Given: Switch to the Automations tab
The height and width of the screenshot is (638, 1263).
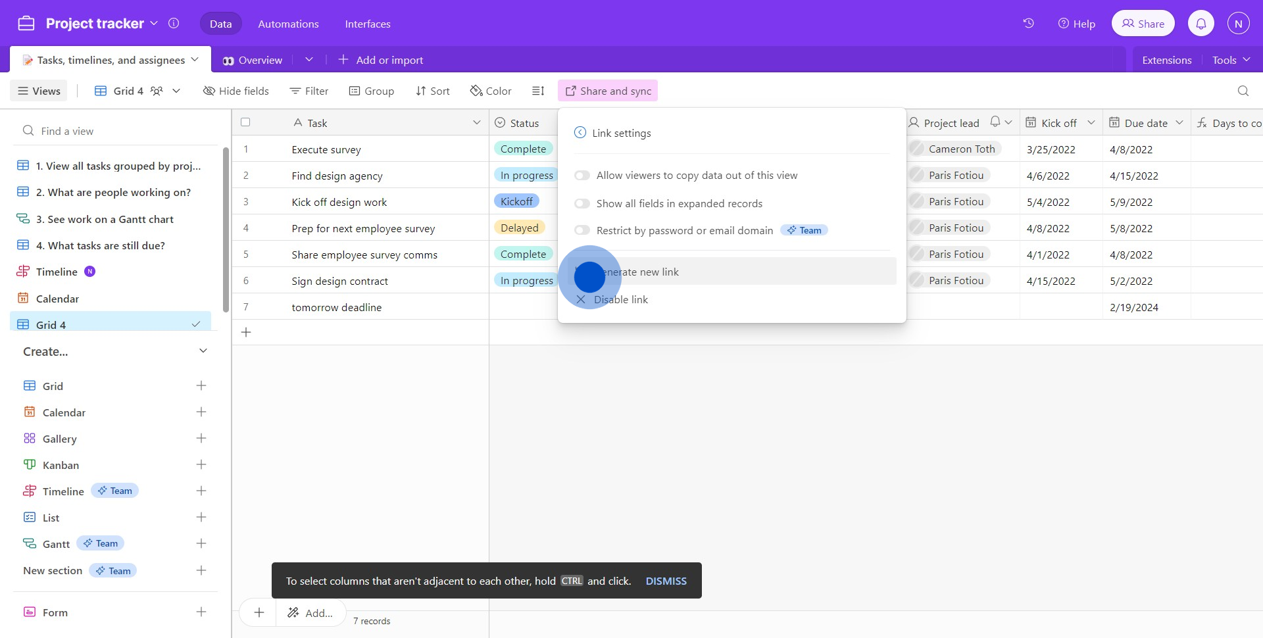Looking at the screenshot, I should (288, 24).
